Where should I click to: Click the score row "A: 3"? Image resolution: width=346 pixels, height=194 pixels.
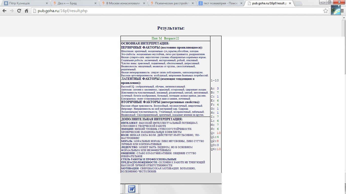215,89
